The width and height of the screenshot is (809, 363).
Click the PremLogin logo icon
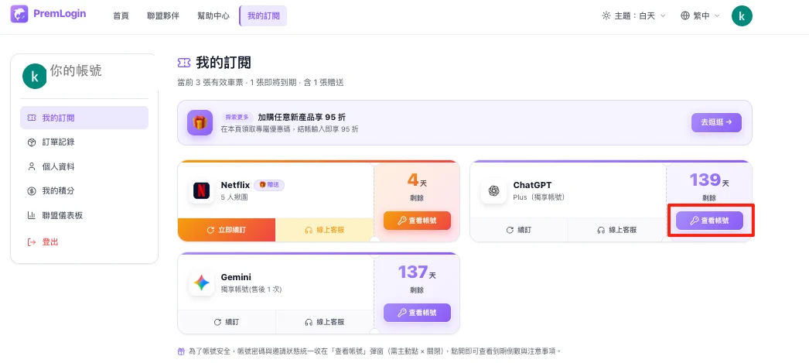(x=19, y=14)
